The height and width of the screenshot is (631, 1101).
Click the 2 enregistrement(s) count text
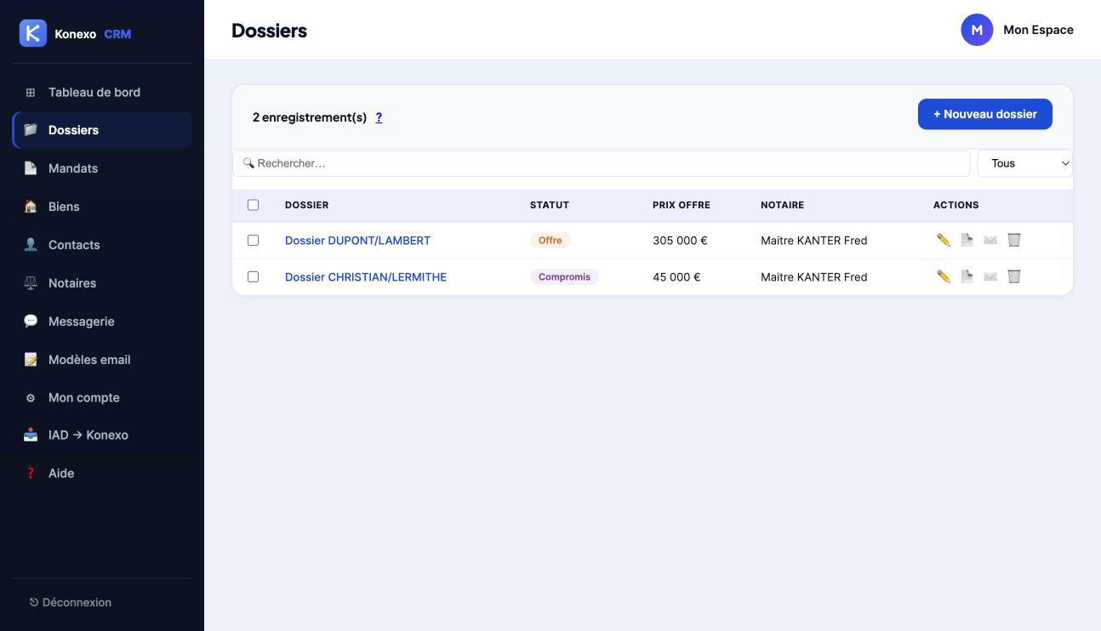[x=310, y=117]
